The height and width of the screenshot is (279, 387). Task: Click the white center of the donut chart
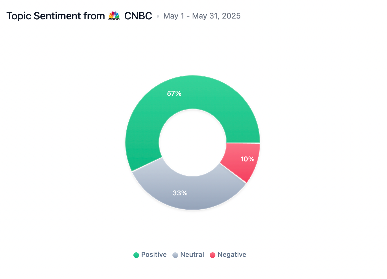click(193, 143)
